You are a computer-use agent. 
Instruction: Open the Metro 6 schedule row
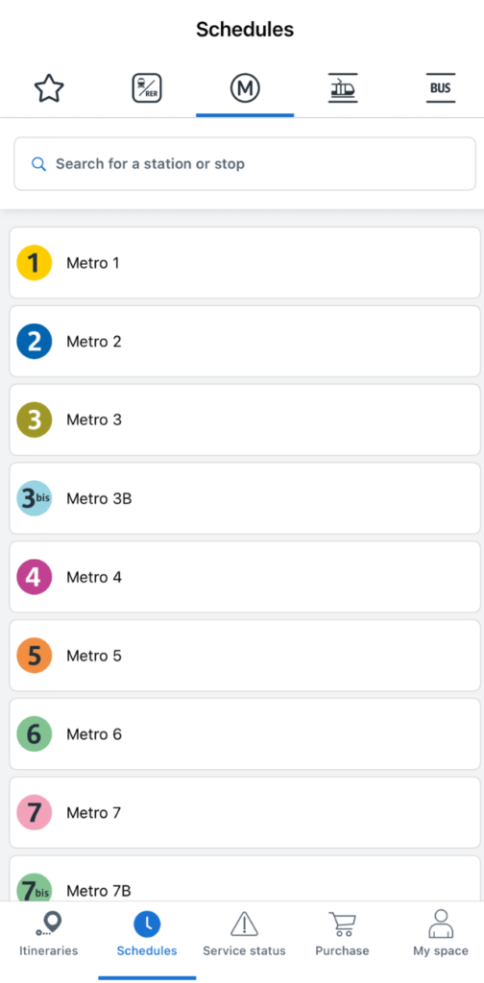(245, 734)
